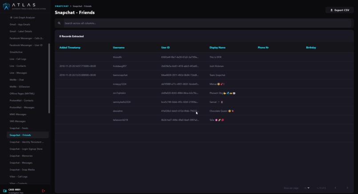This screenshot has height=194, width=358.
Task: Open Line - Call Logs
Action: point(18,59)
